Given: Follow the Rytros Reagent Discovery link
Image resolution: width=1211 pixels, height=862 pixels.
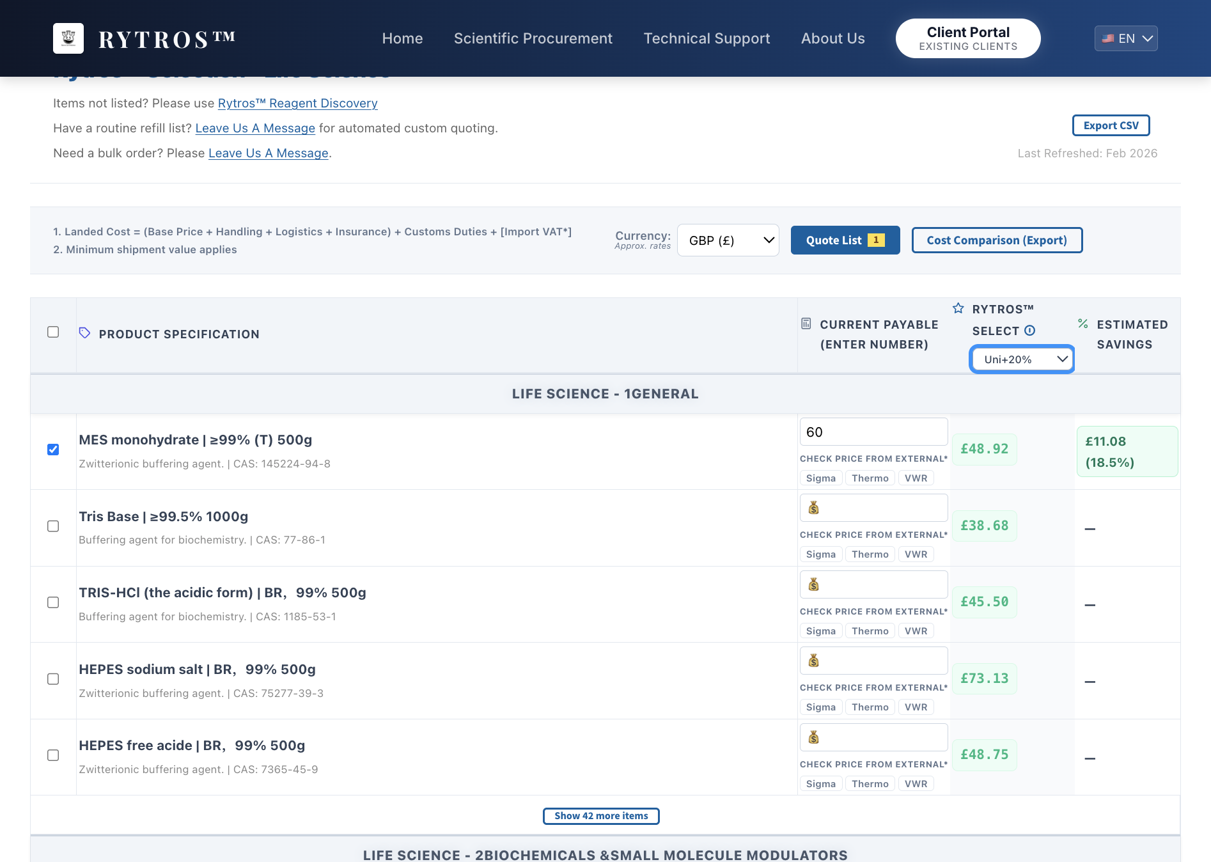Looking at the screenshot, I should 298,103.
